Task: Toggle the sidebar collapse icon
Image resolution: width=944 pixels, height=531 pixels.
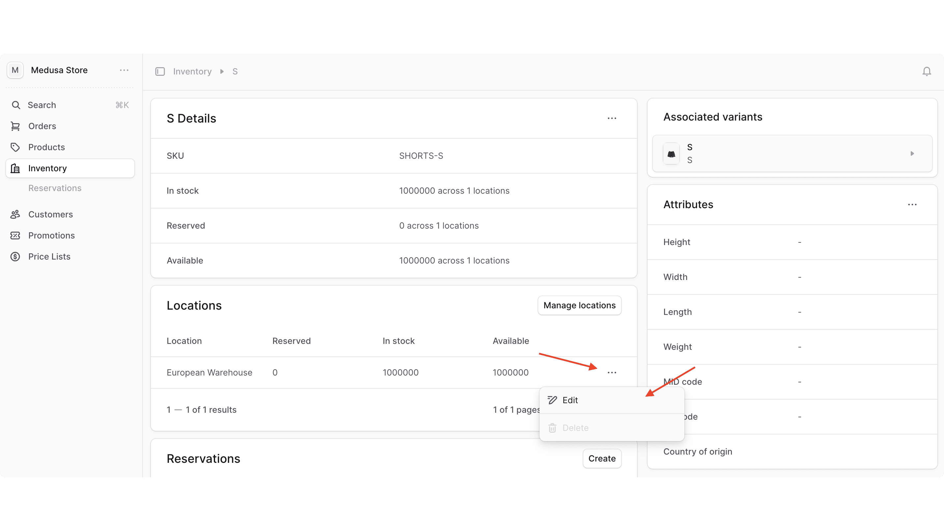Action: point(160,71)
